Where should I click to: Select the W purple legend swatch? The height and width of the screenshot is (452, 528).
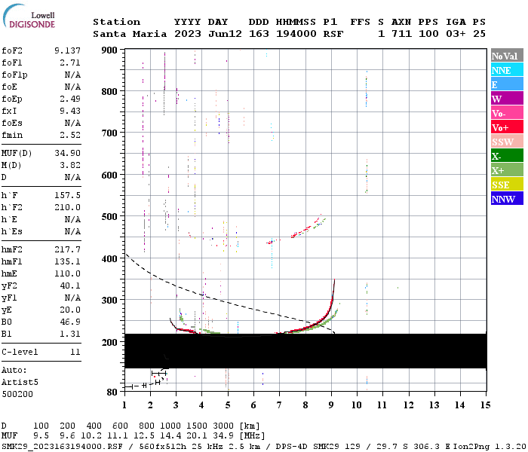click(507, 99)
